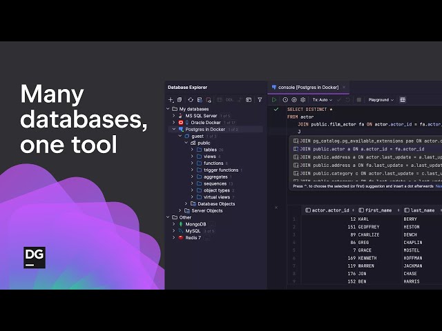442x331 pixels.
Task: Click cell GEOFFREY in first_name column
Action: (369, 227)
